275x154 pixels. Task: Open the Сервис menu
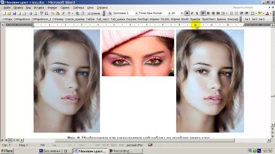click(65, 8)
